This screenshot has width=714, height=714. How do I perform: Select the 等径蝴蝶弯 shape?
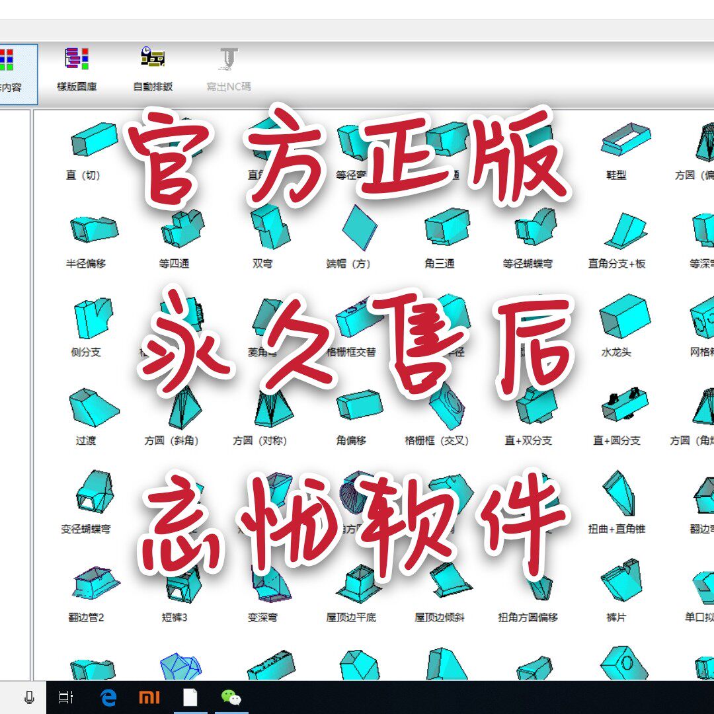pos(535,227)
